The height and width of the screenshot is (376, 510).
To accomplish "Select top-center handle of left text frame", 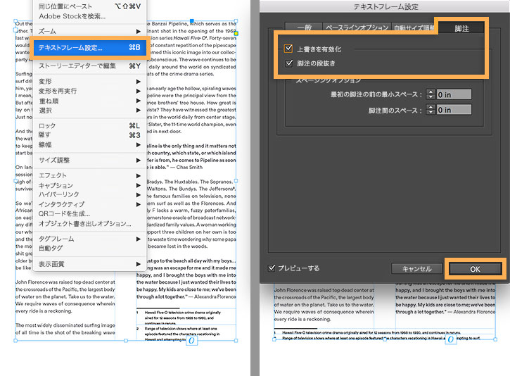I will (x=191, y=21).
